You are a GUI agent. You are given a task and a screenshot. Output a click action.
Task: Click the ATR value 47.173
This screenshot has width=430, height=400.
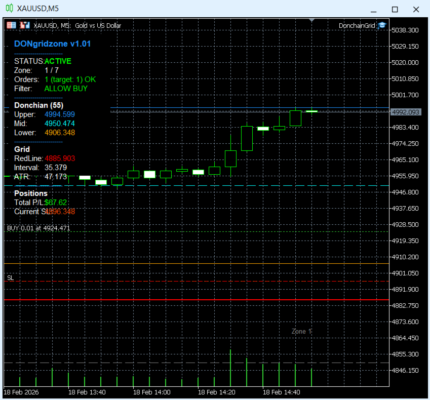[x=56, y=177]
